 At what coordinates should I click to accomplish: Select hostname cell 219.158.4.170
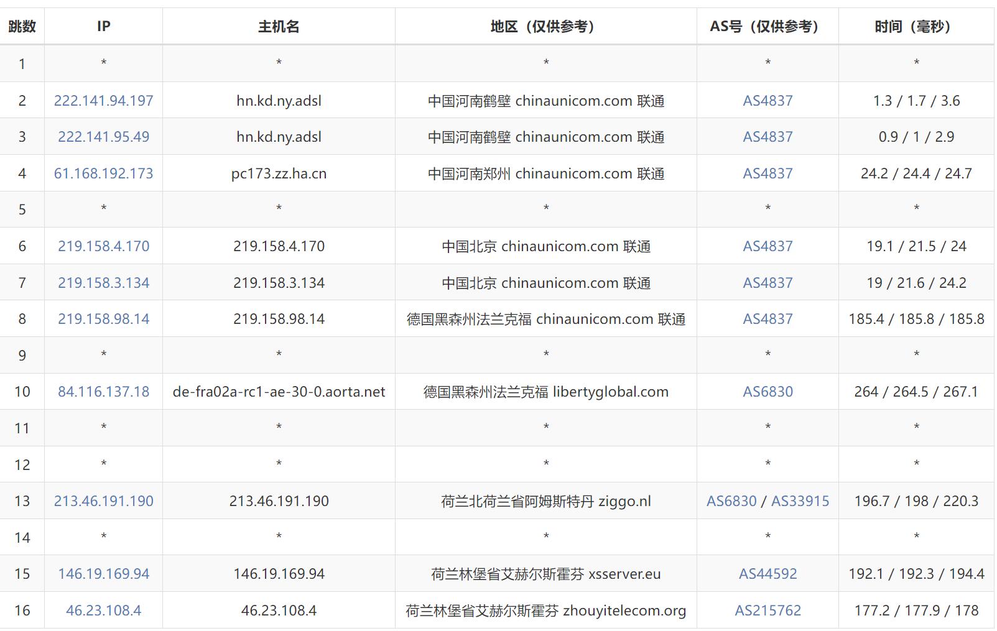point(279,246)
